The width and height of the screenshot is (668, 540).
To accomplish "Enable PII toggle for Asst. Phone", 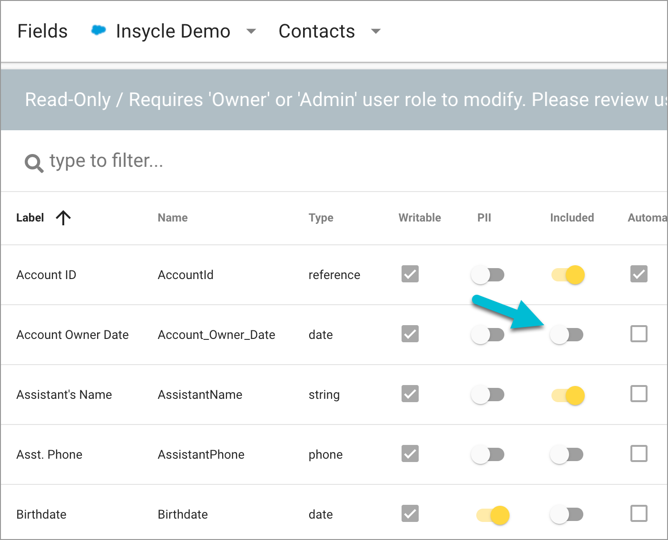I will [488, 454].
